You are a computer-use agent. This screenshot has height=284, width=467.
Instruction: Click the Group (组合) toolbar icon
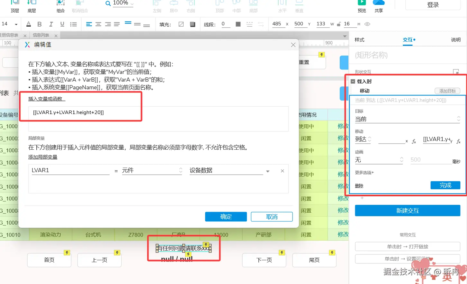[60, 3]
